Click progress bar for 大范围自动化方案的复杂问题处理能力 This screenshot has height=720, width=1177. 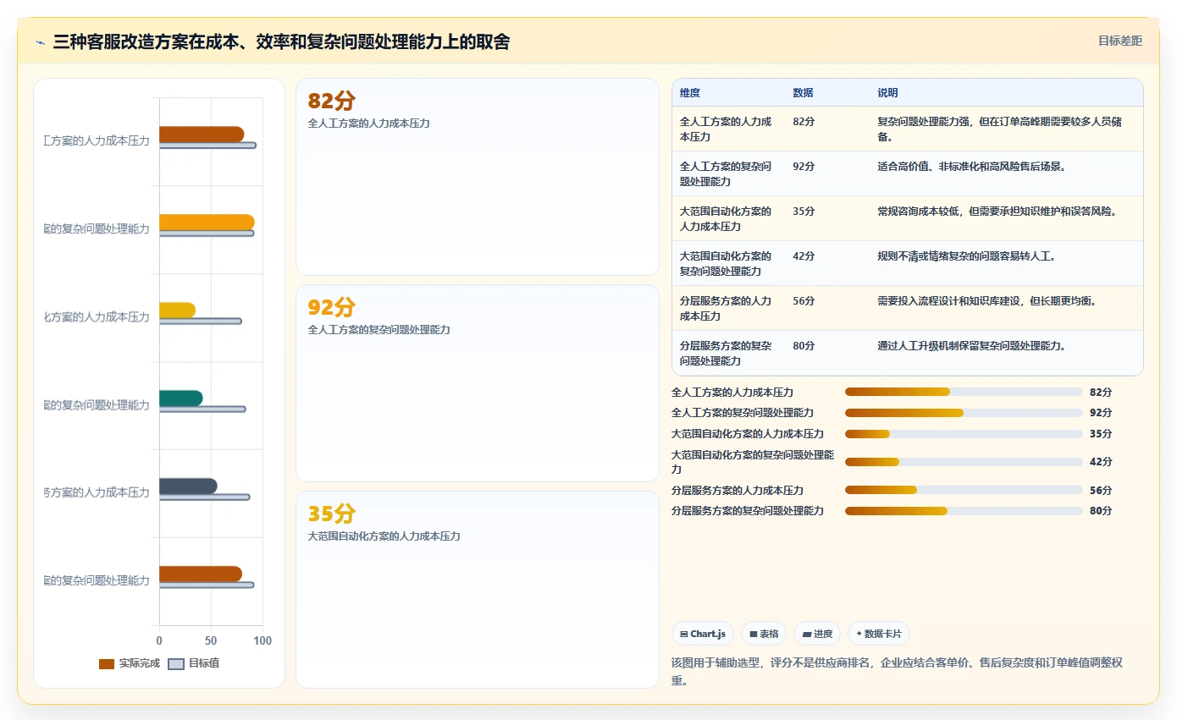[964, 462]
